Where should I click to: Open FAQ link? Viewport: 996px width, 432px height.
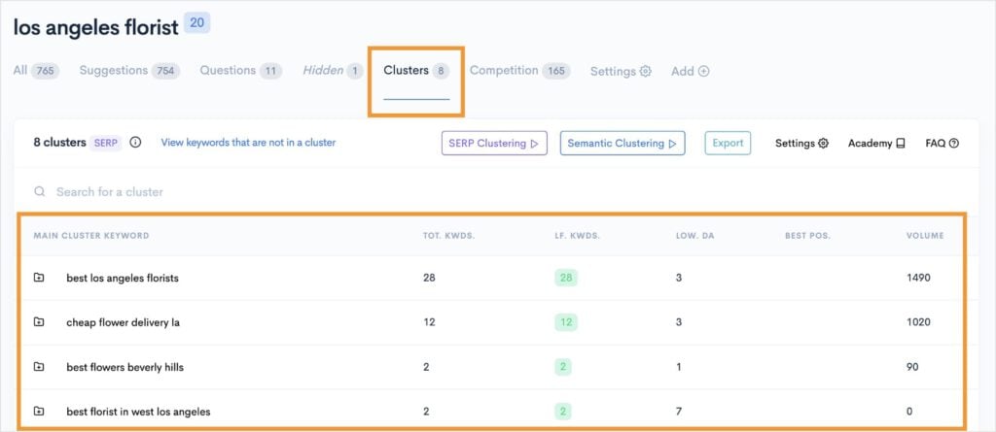[x=942, y=144]
